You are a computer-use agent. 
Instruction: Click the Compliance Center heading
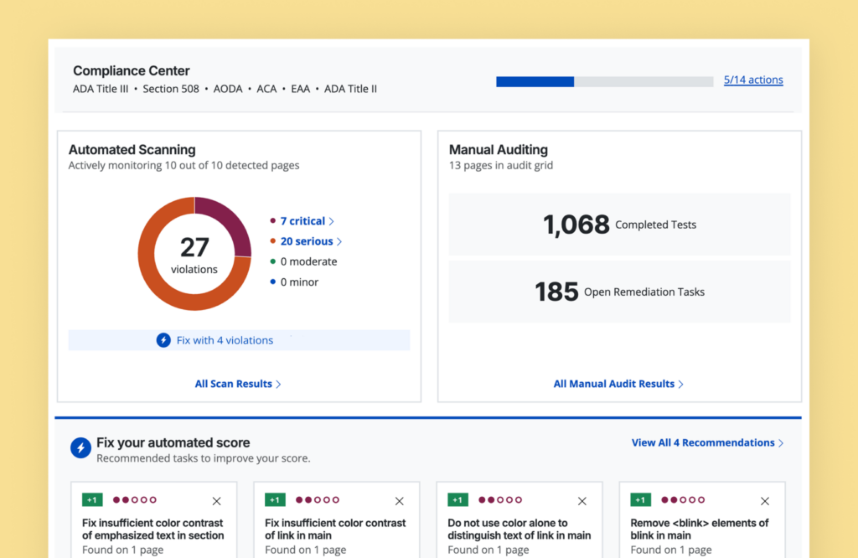click(x=132, y=70)
